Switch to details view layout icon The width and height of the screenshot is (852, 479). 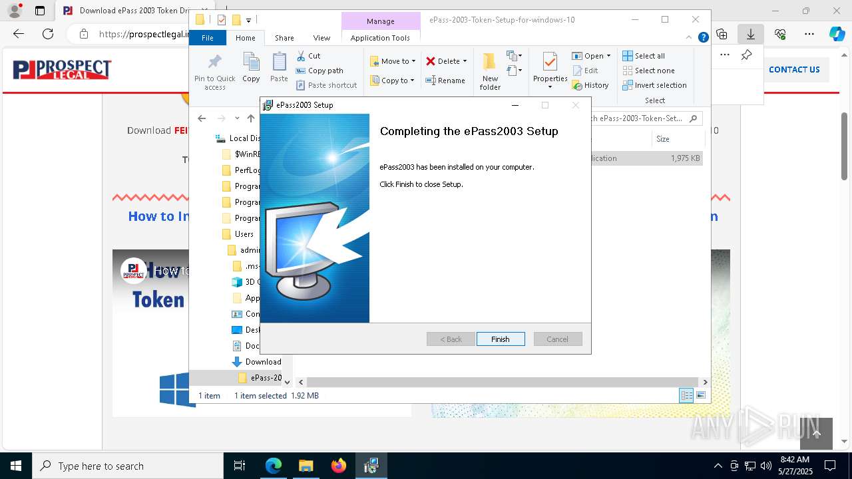(686, 396)
